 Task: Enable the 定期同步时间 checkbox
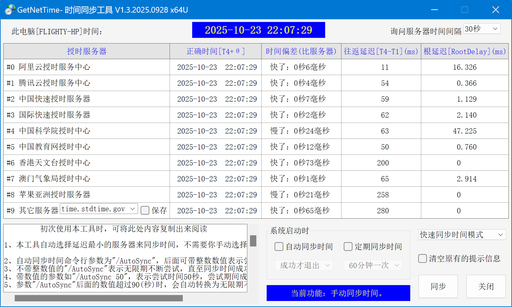point(348,247)
